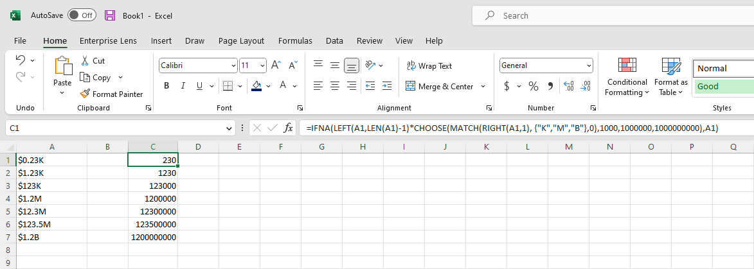Click the Insert Function fx icon

[289, 128]
